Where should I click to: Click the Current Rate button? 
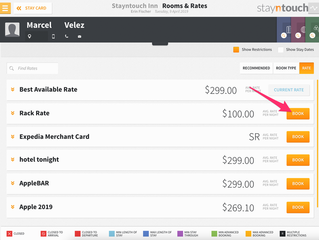pyautogui.click(x=289, y=90)
